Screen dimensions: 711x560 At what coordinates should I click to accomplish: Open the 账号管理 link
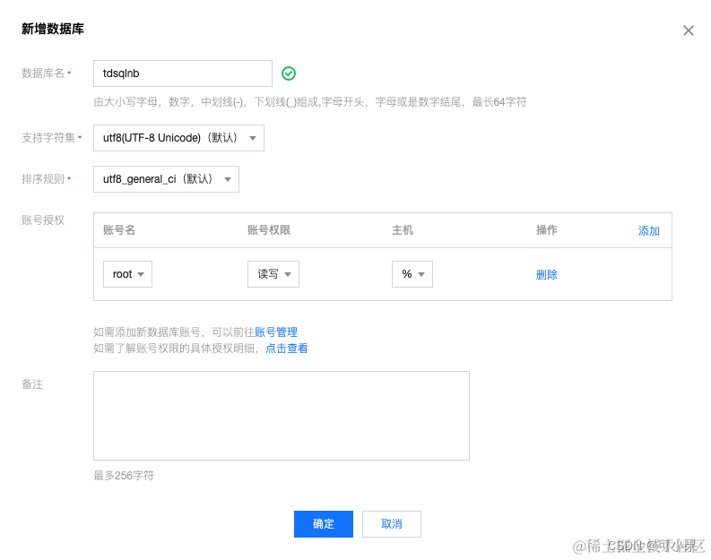click(275, 332)
